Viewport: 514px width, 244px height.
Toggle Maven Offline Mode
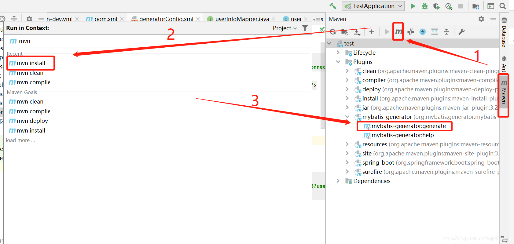point(411,32)
